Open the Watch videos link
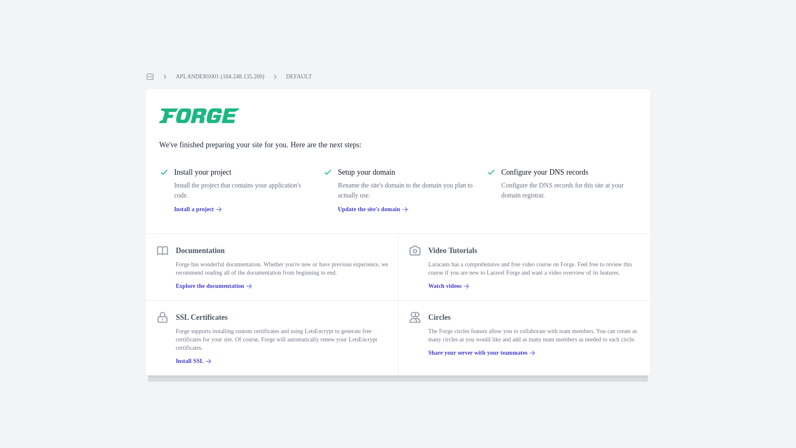The image size is (796, 448). pyautogui.click(x=449, y=286)
